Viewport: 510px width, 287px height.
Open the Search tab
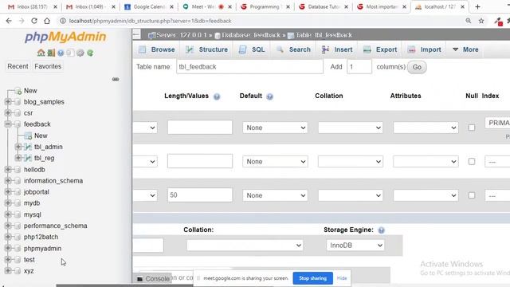pyautogui.click(x=294, y=49)
